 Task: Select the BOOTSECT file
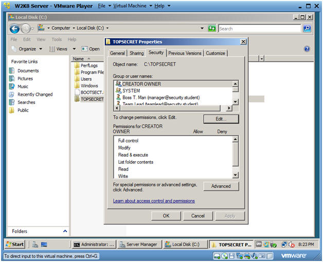[x=89, y=92]
